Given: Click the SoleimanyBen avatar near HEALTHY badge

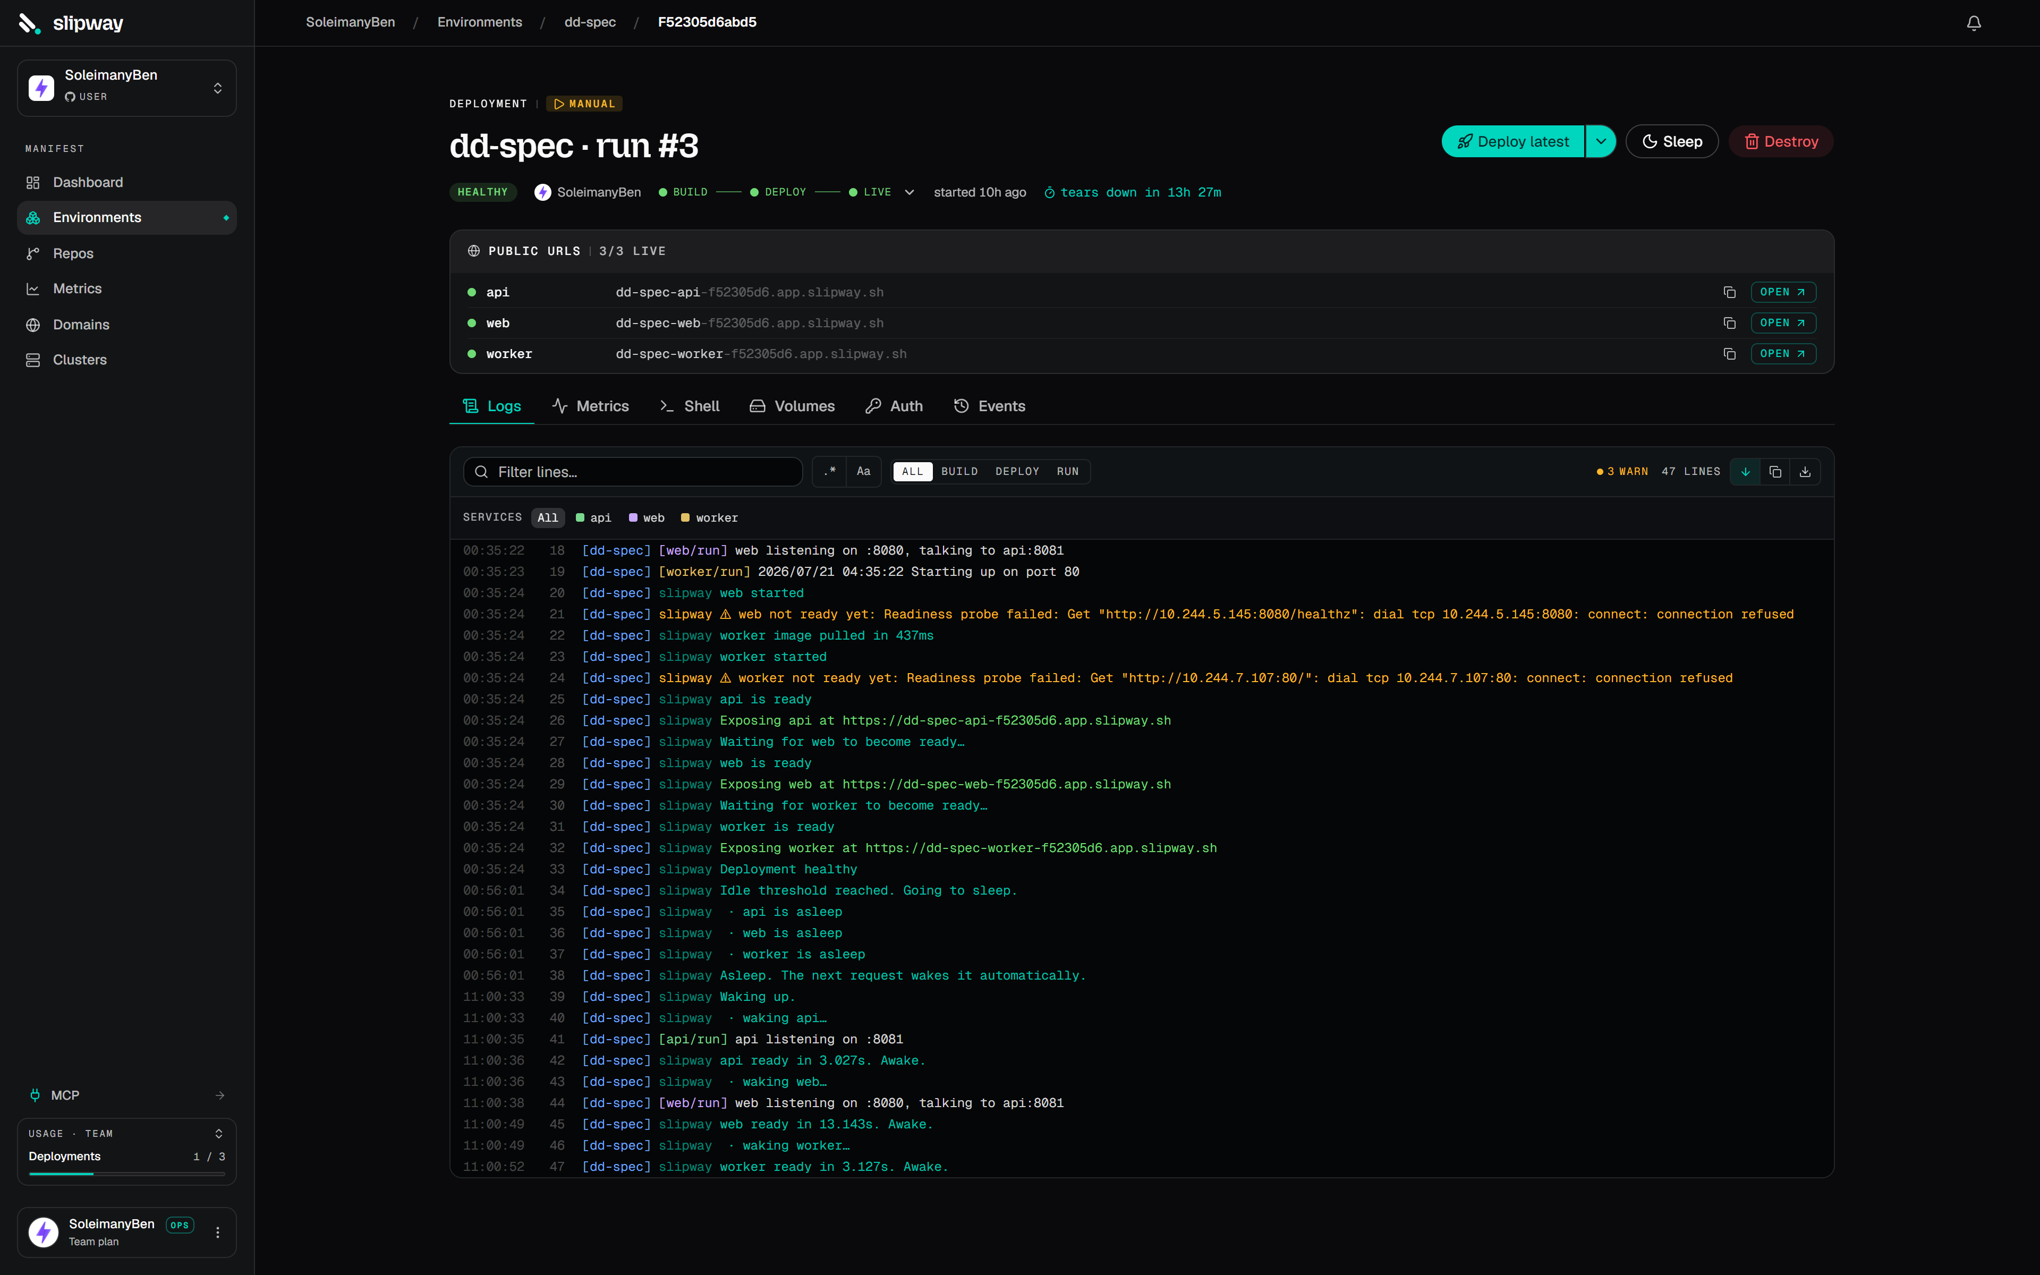Looking at the screenshot, I should point(543,192).
